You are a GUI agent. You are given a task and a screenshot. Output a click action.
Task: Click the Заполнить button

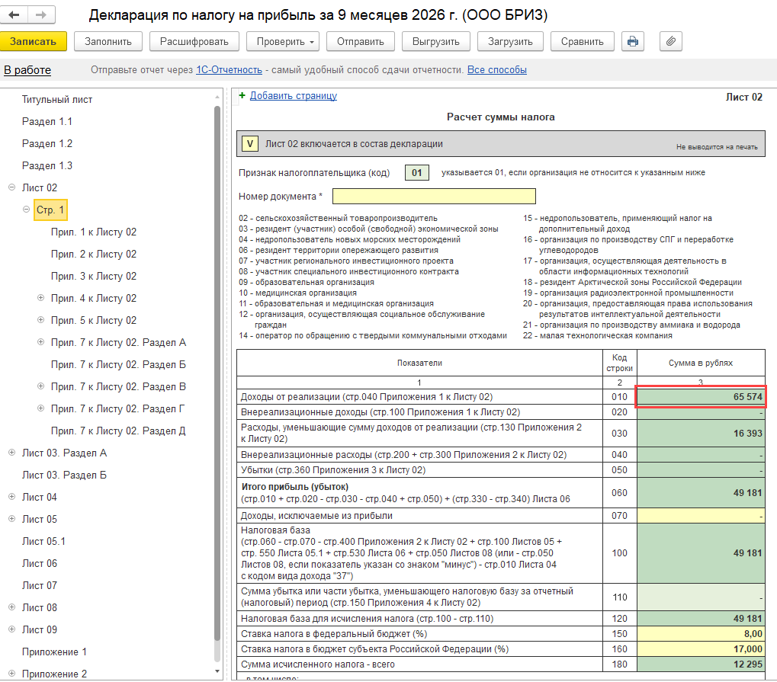point(108,42)
